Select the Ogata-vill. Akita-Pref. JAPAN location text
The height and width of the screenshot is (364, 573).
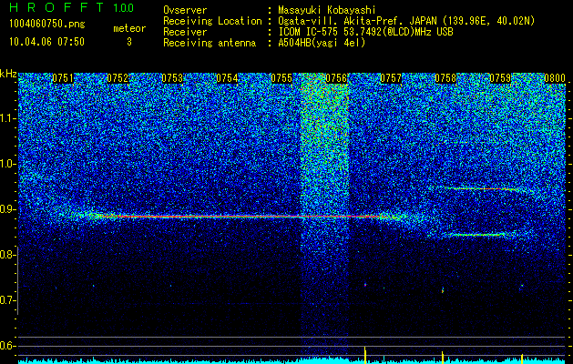(406, 21)
